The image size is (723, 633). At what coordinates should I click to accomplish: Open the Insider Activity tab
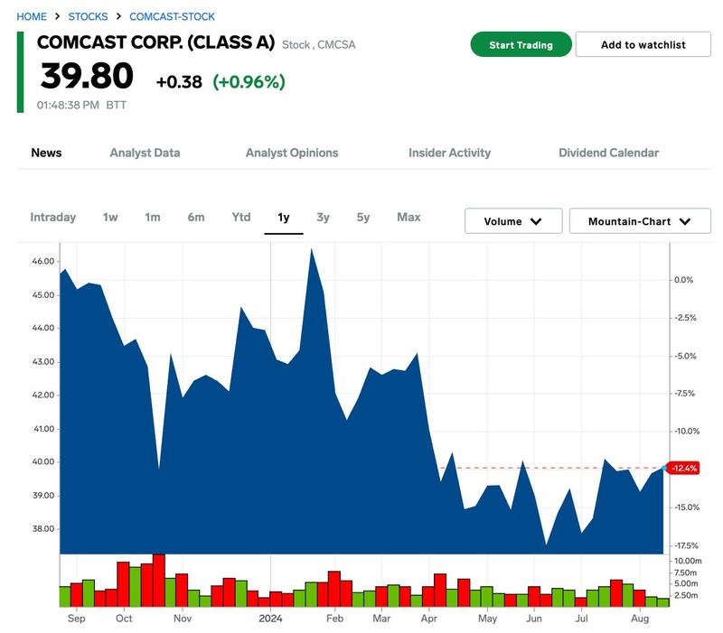(x=449, y=153)
